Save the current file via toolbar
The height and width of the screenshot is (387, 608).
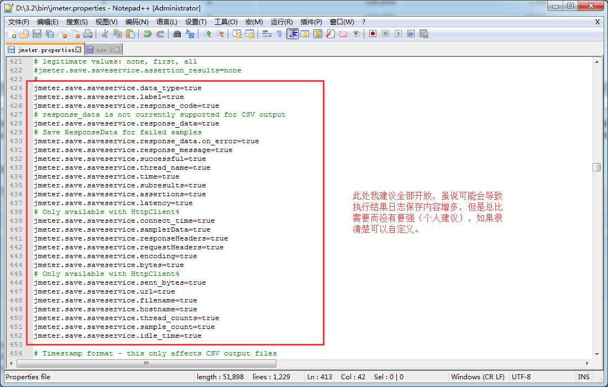(37, 34)
